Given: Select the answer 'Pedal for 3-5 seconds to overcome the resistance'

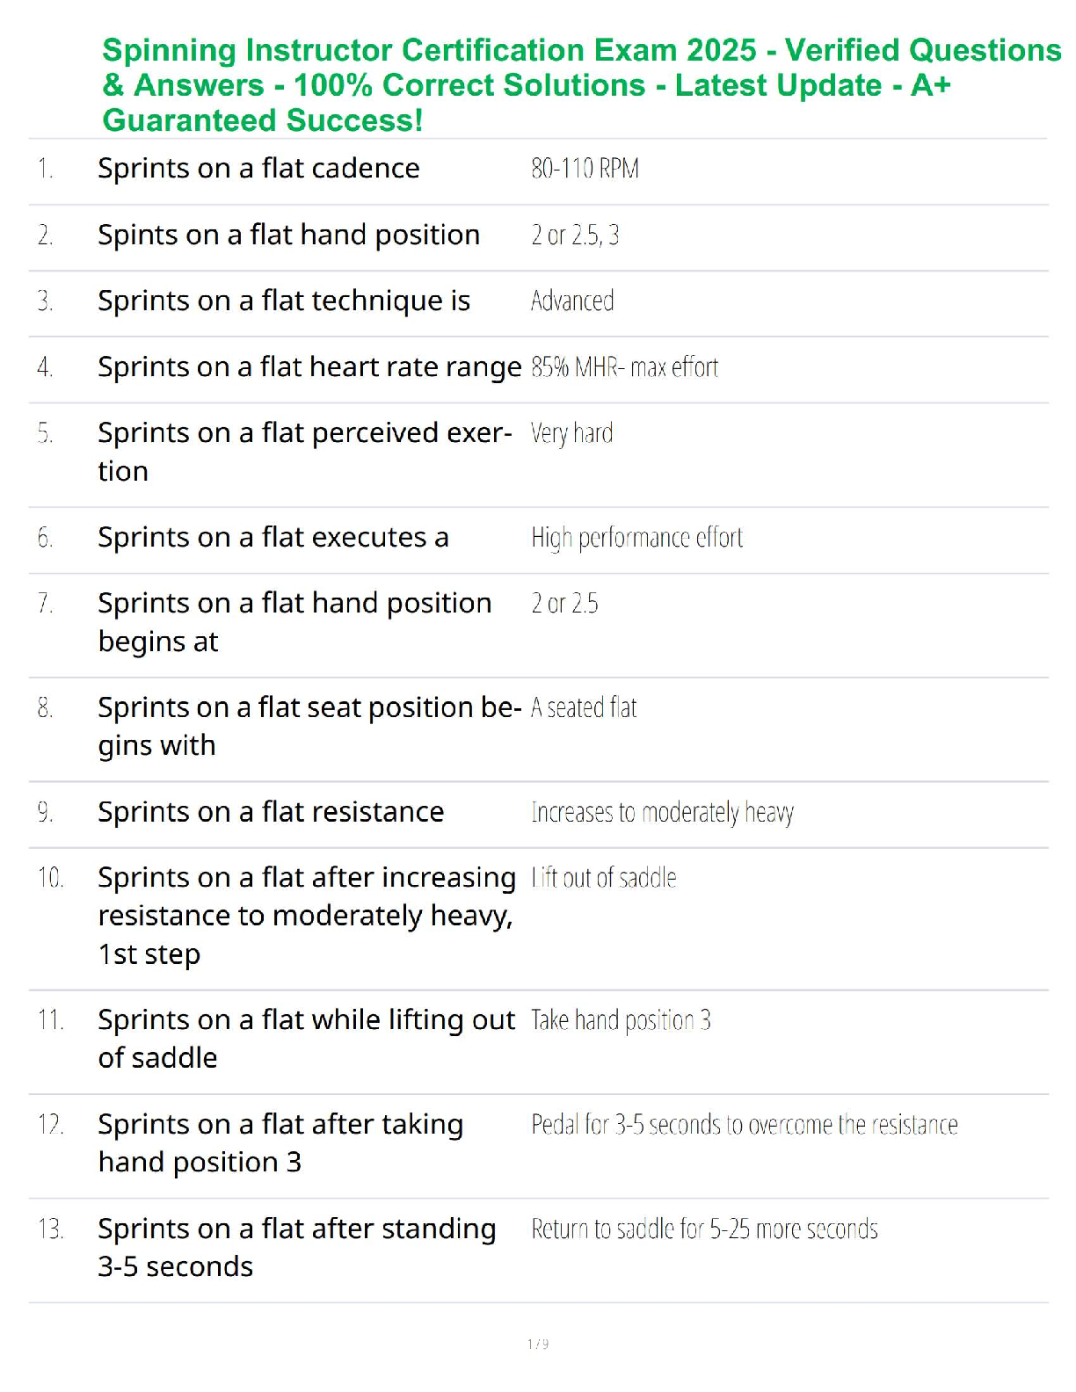Looking at the screenshot, I should click(744, 1124).
